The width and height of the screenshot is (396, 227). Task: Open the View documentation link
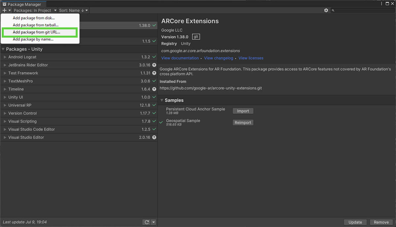[x=180, y=58]
